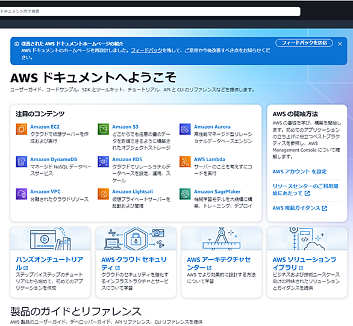353x326 pixels.
Task: Click external link icon beside AWS アーキテクチャセンター
Action: click(x=209, y=268)
